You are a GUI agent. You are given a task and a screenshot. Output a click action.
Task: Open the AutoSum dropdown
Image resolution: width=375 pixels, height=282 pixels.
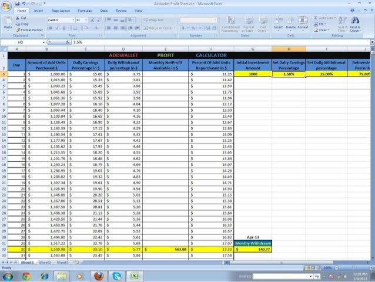pos(335,18)
